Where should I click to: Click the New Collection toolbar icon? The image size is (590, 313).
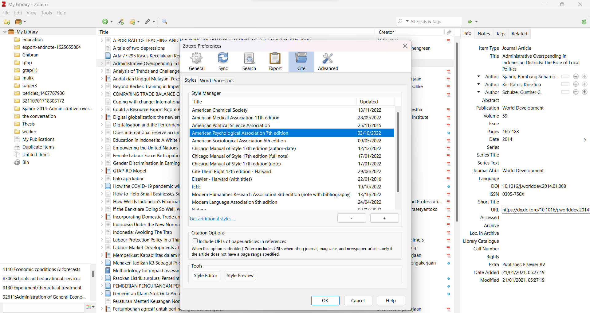[7, 22]
